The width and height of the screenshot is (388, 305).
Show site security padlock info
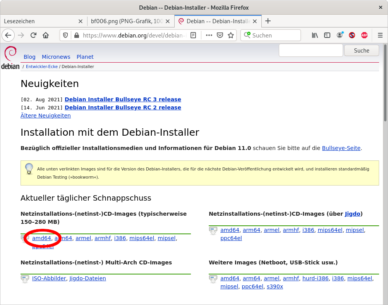click(x=77, y=35)
